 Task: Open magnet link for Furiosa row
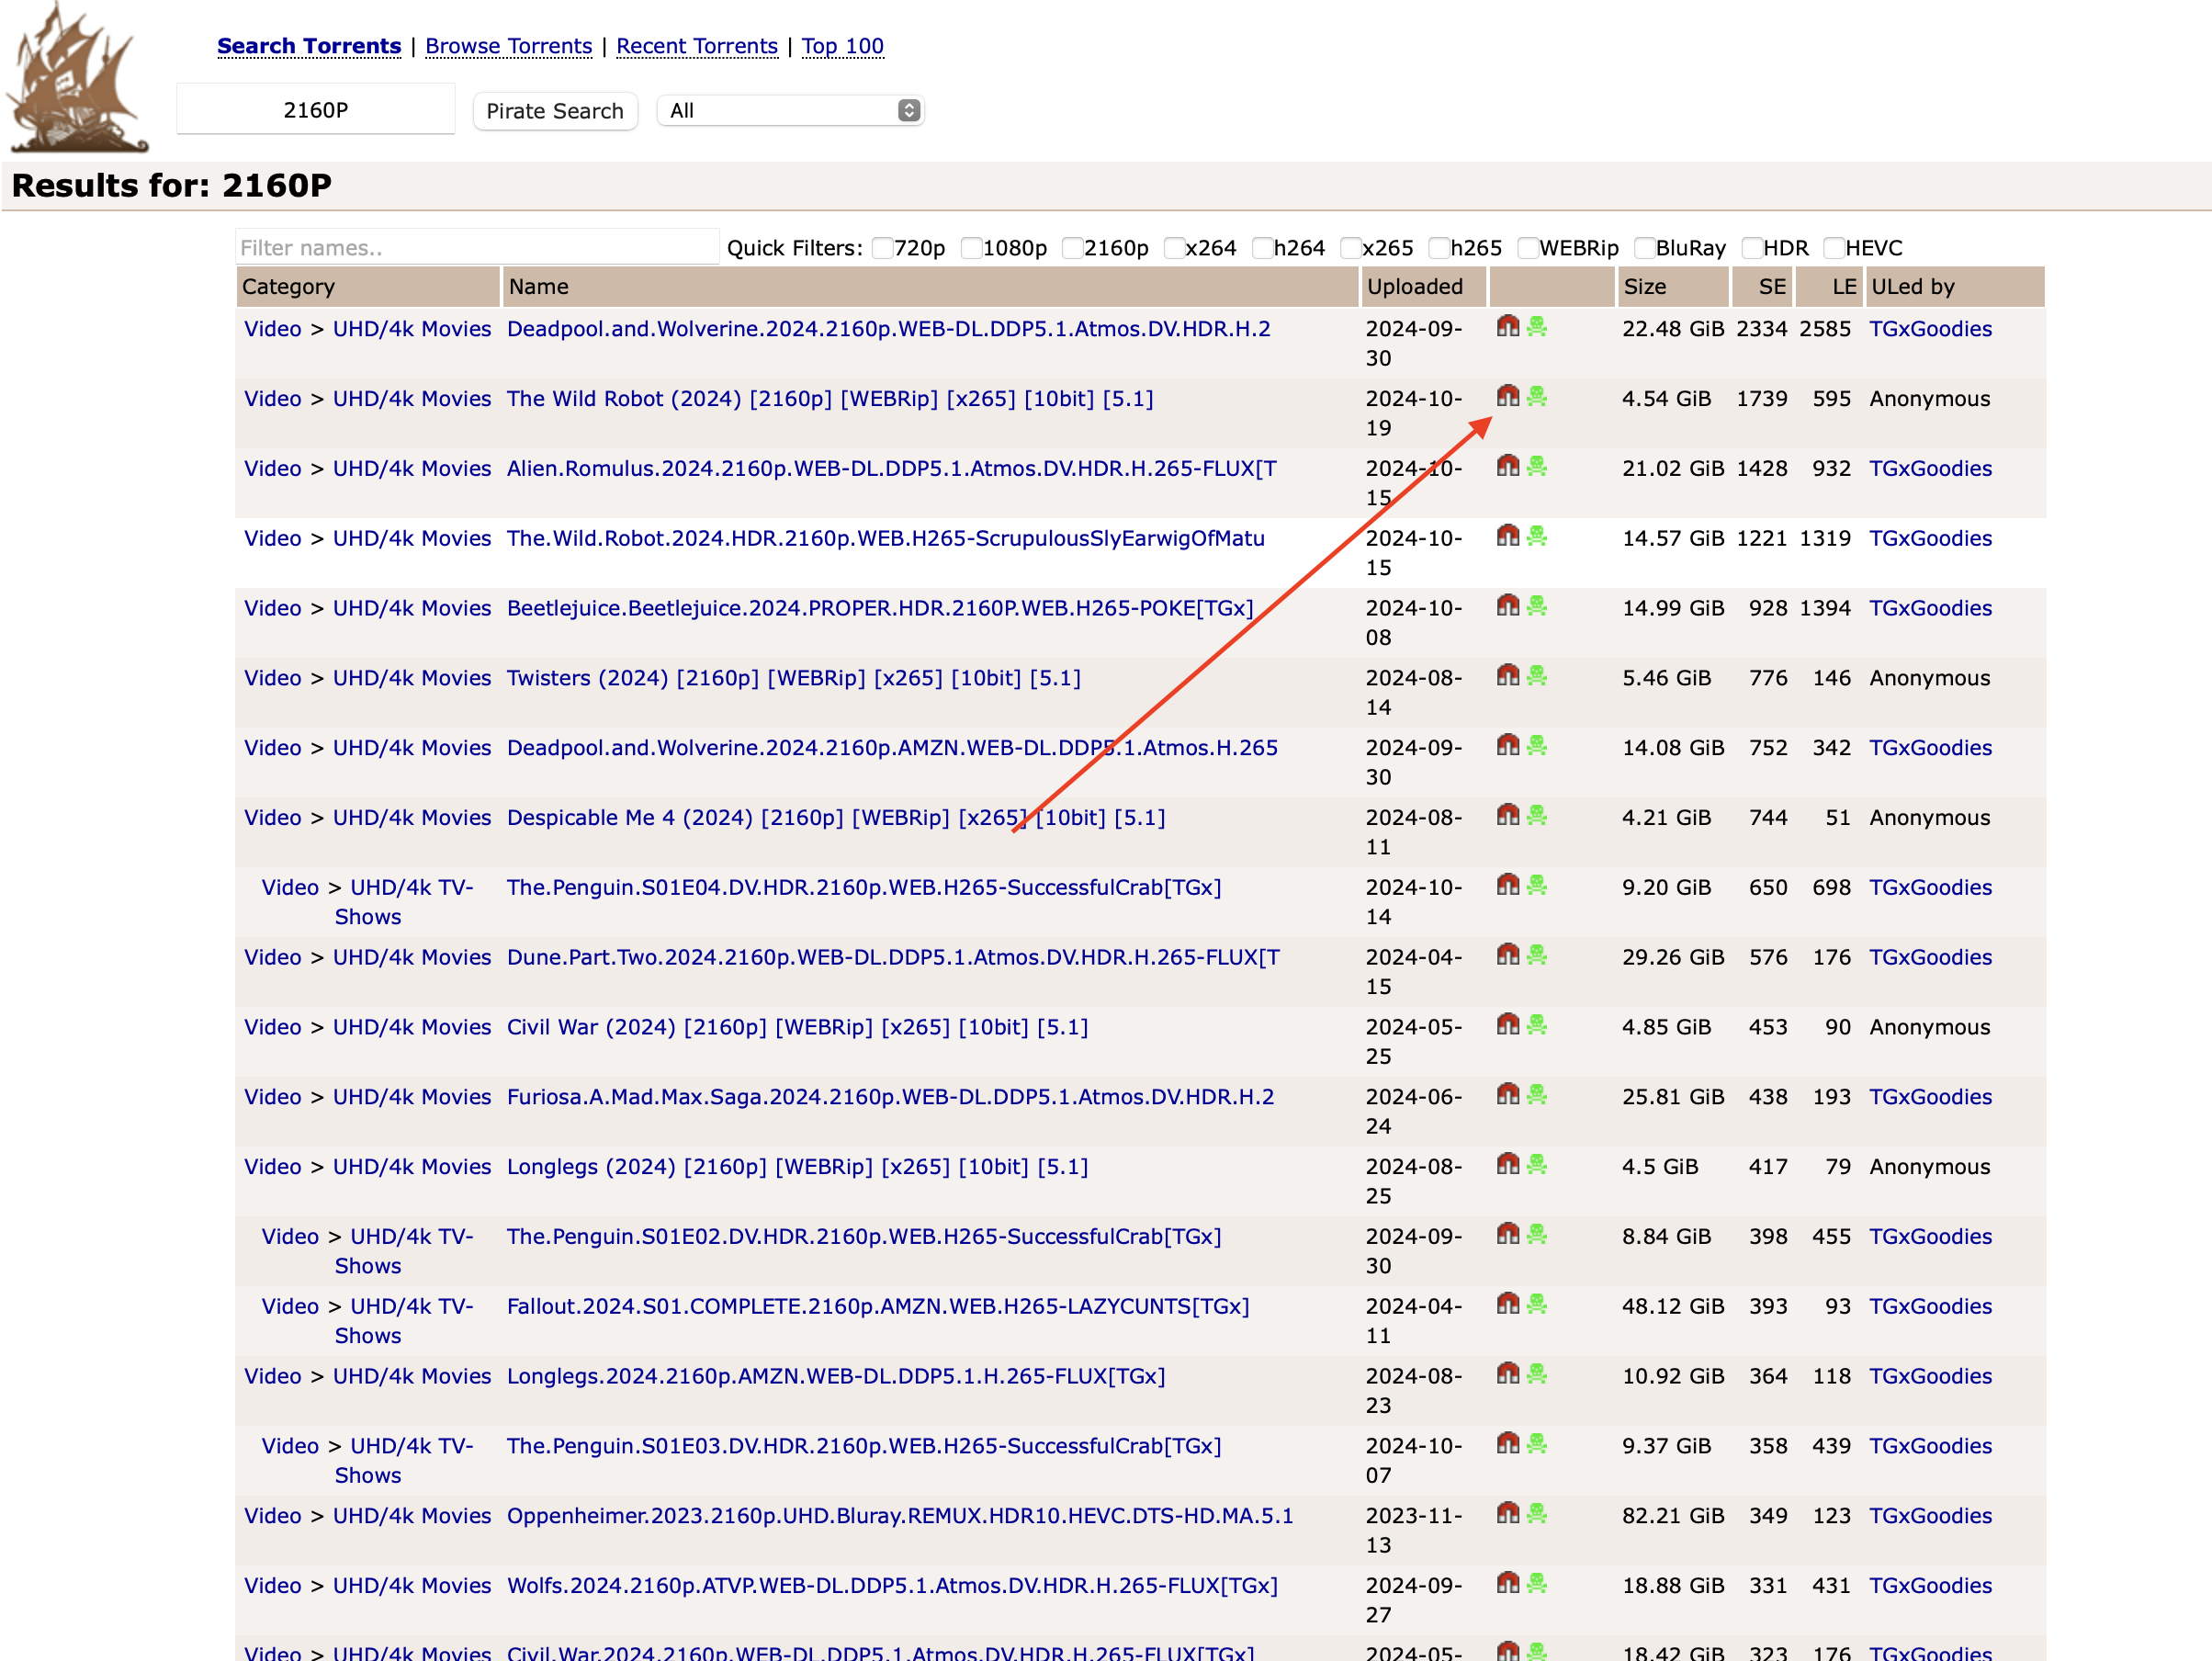point(1508,1095)
